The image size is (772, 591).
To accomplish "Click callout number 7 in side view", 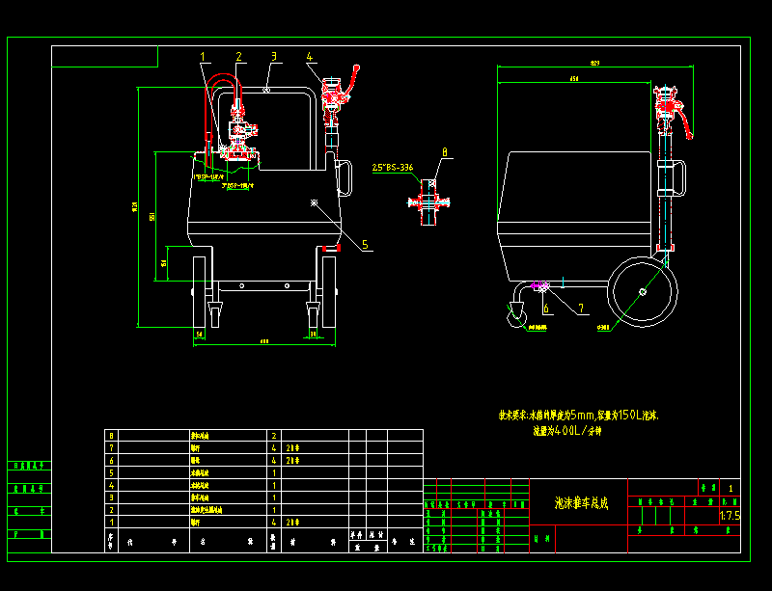I will click(x=580, y=309).
